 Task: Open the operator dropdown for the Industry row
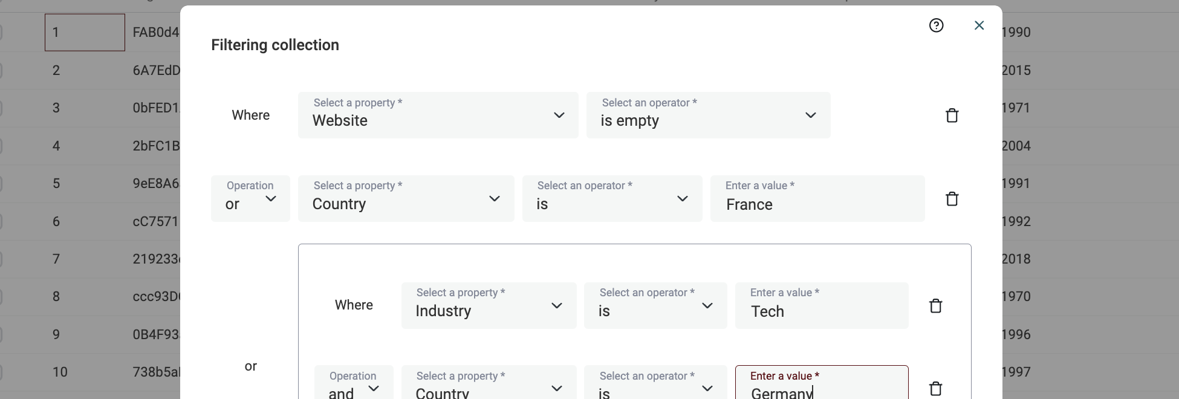[x=655, y=306]
